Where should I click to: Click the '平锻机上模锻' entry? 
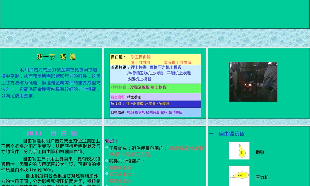[x=179, y=73]
